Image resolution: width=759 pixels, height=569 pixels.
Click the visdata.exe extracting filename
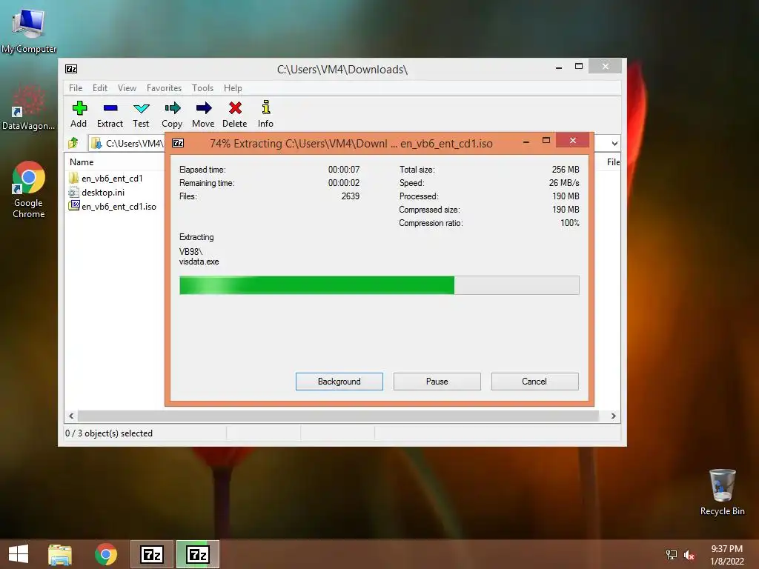(199, 262)
